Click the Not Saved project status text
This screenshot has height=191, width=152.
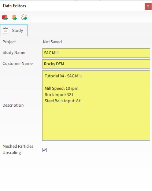click(x=52, y=42)
